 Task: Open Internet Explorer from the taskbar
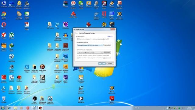tap(9, 108)
